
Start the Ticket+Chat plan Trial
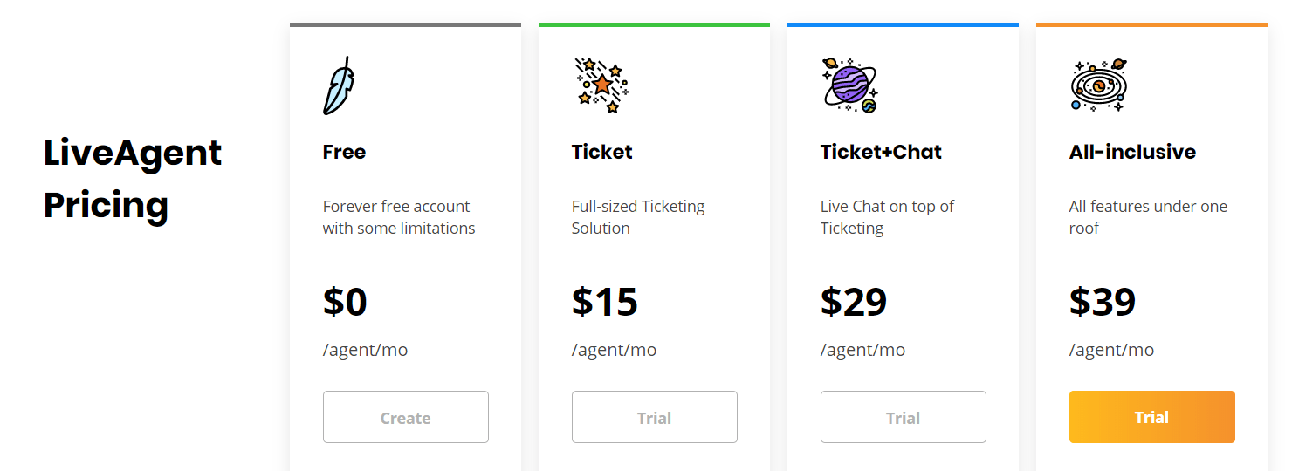point(904,417)
